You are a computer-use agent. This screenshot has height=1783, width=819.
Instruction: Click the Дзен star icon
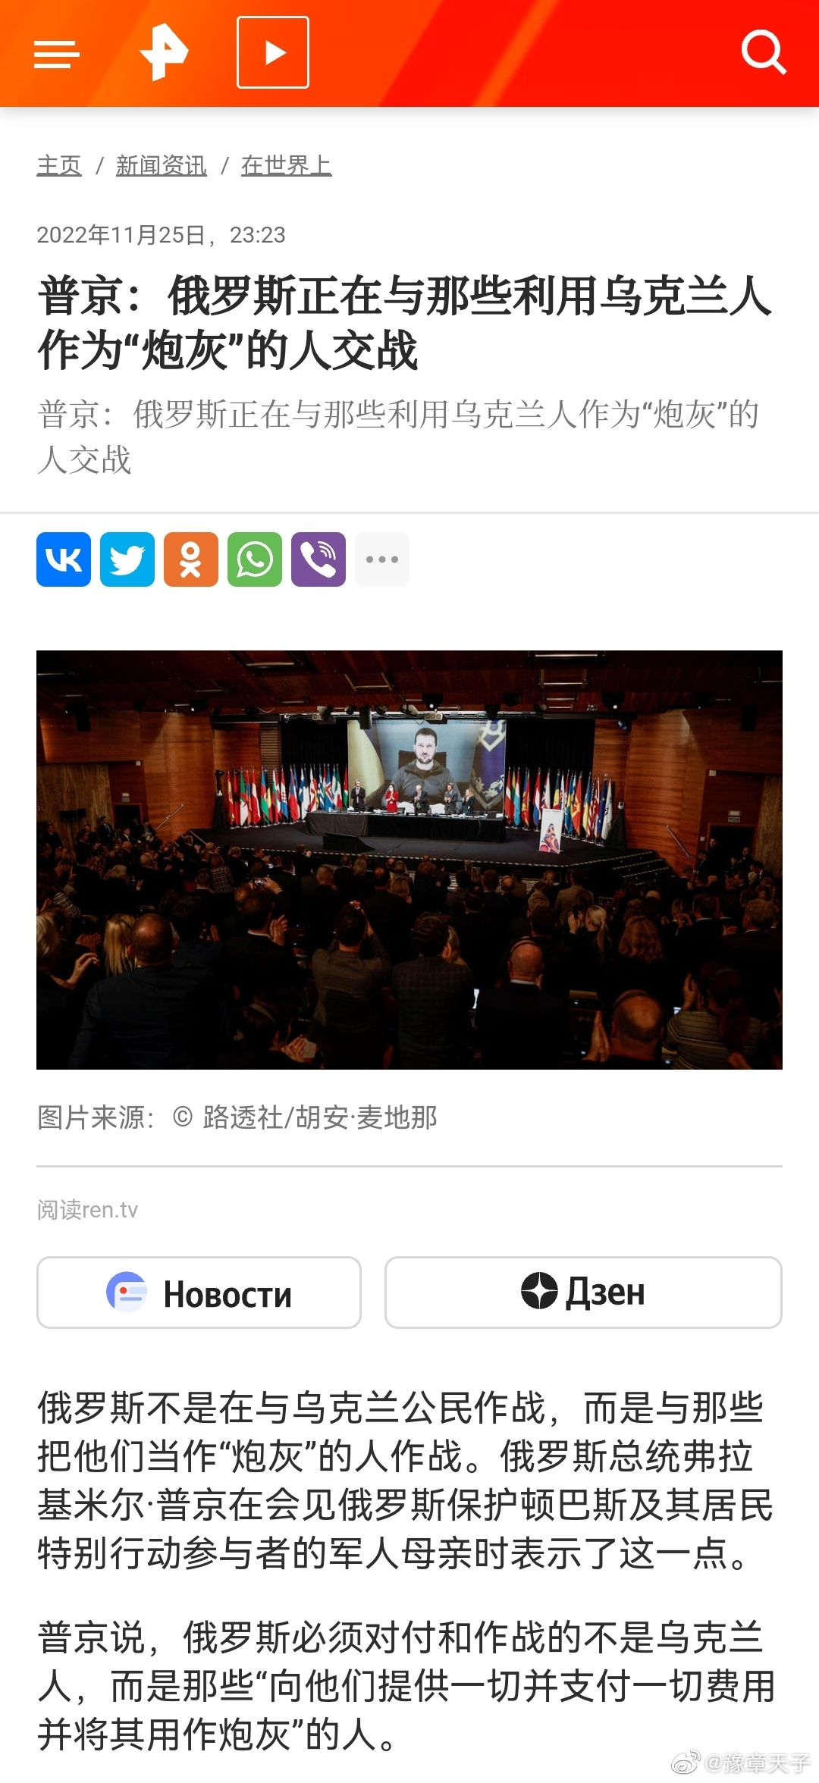539,1290
